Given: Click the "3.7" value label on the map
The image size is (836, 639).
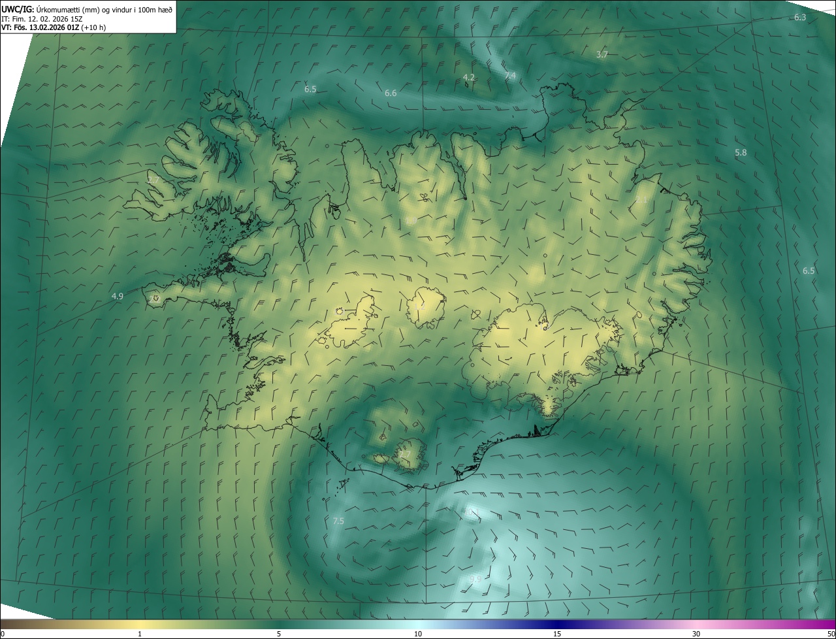Looking at the screenshot, I should tap(602, 55).
